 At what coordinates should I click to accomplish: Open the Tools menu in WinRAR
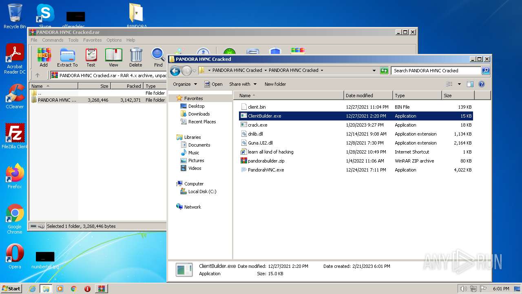(x=73, y=40)
